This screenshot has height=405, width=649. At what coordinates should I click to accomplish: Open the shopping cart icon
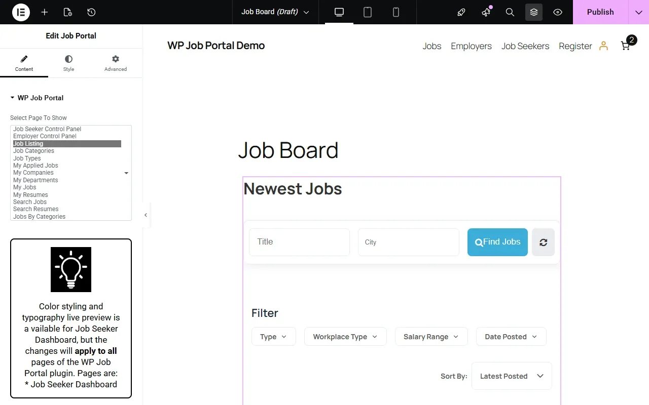[x=626, y=46]
